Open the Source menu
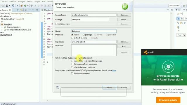Screen dimensions: 187x105 click(5, 2)
